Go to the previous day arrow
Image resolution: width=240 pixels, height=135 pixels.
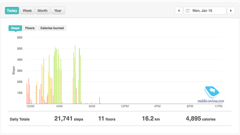pyautogui.click(x=179, y=11)
